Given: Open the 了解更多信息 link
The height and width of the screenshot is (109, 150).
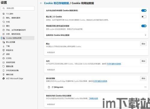Looking at the screenshot, I should coord(93,99).
